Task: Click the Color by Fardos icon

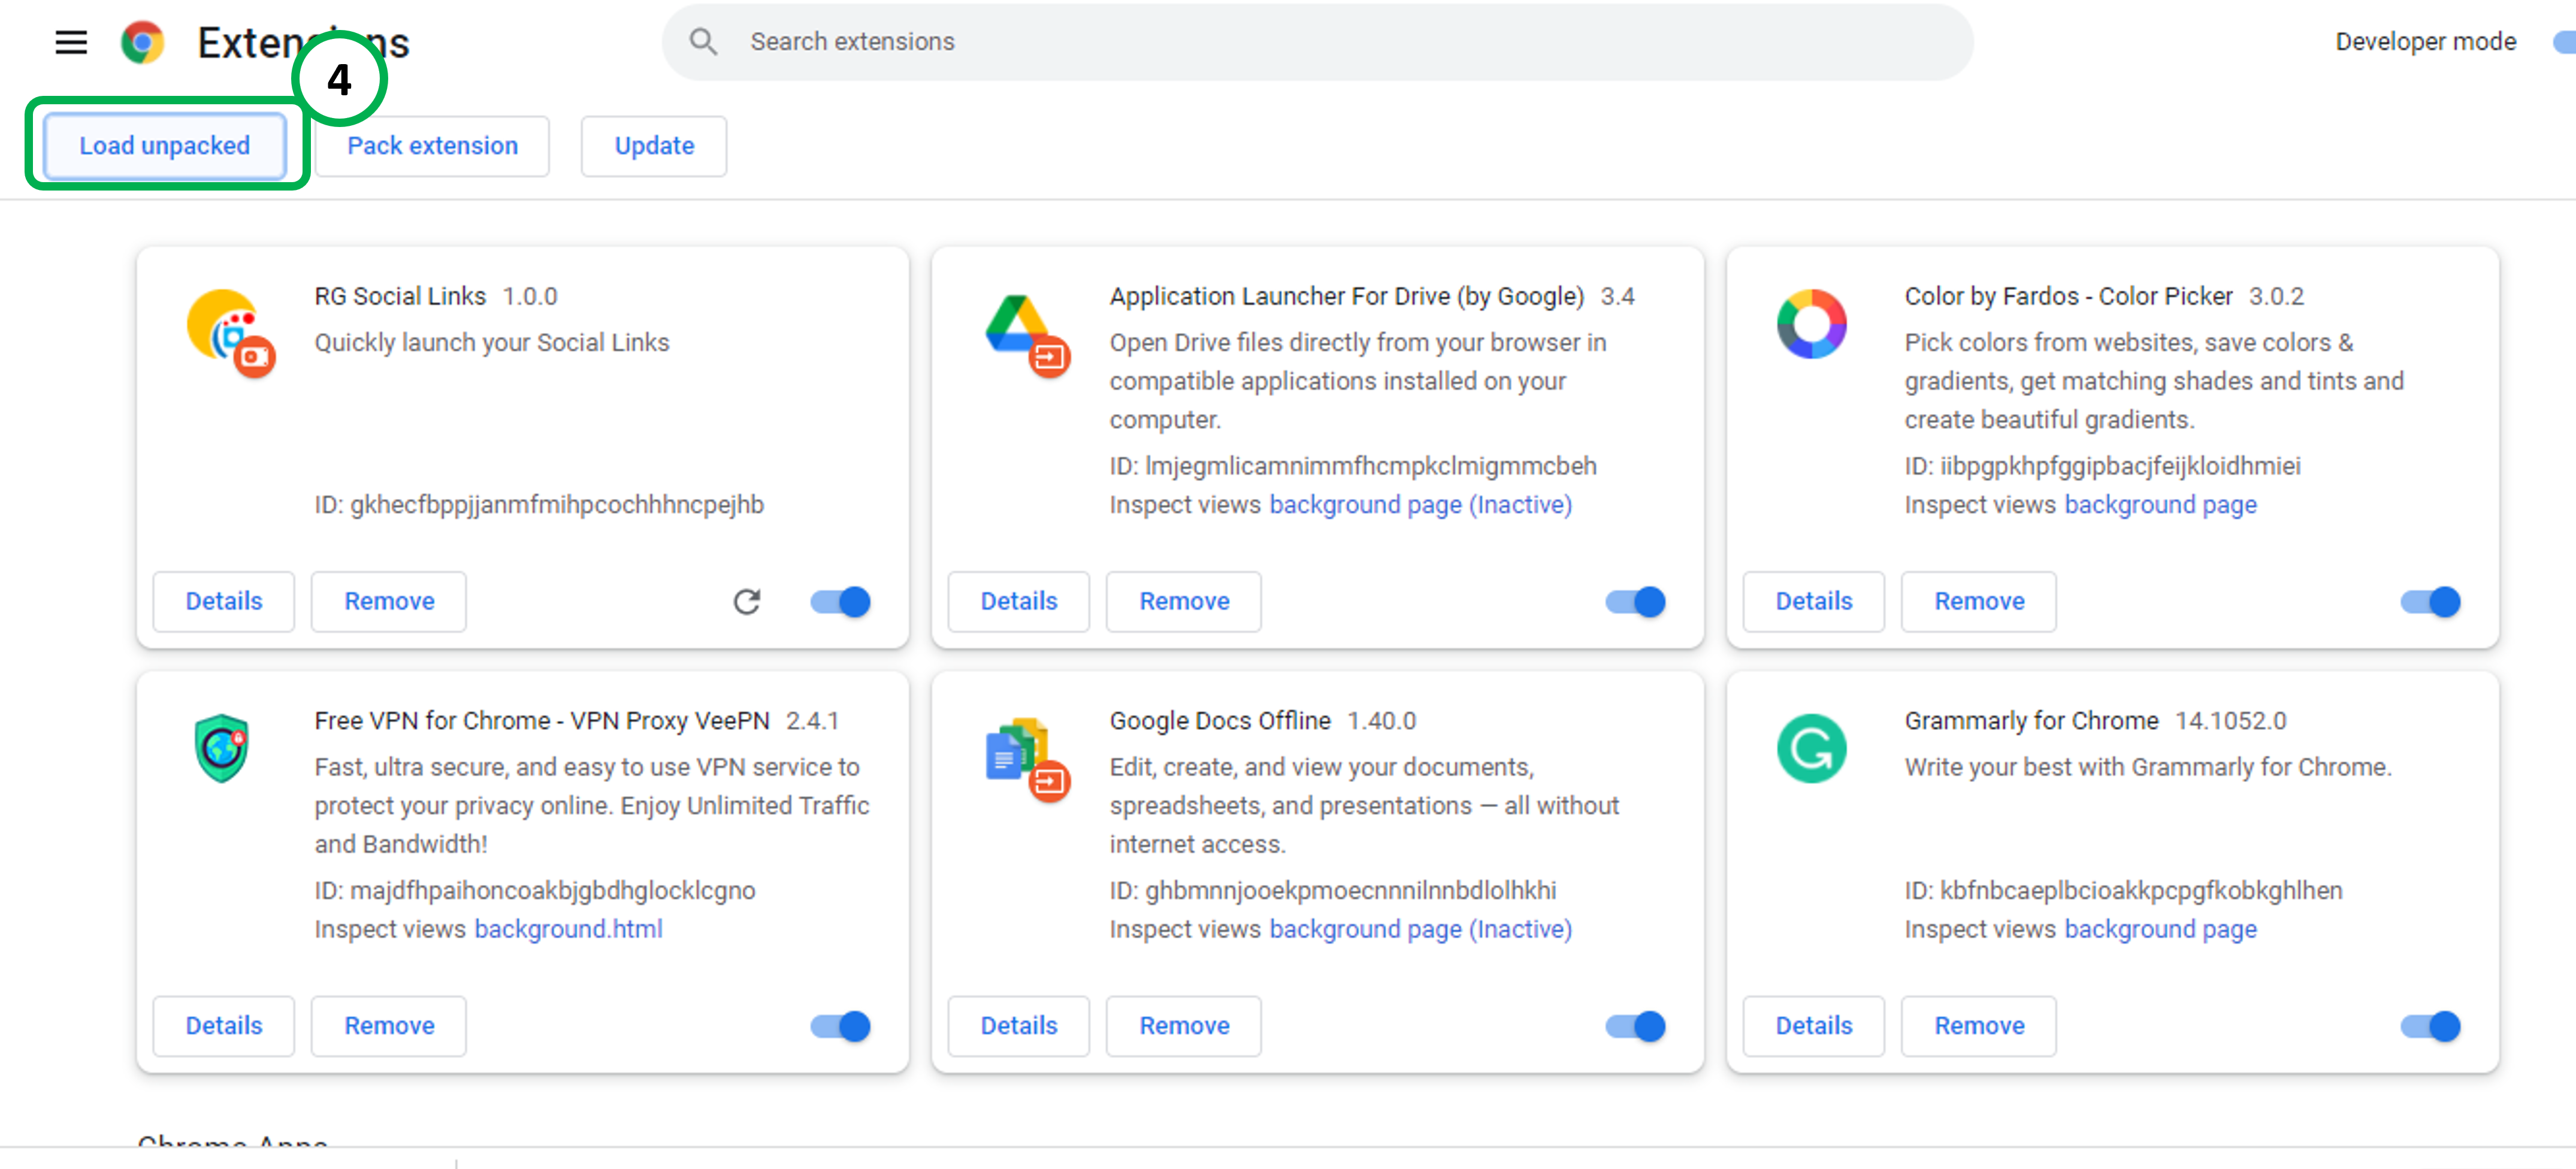Action: [1811, 324]
